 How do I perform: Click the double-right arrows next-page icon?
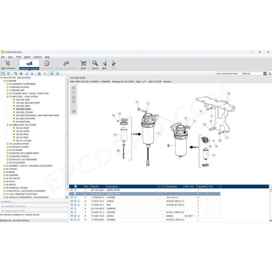[x=32, y=74]
